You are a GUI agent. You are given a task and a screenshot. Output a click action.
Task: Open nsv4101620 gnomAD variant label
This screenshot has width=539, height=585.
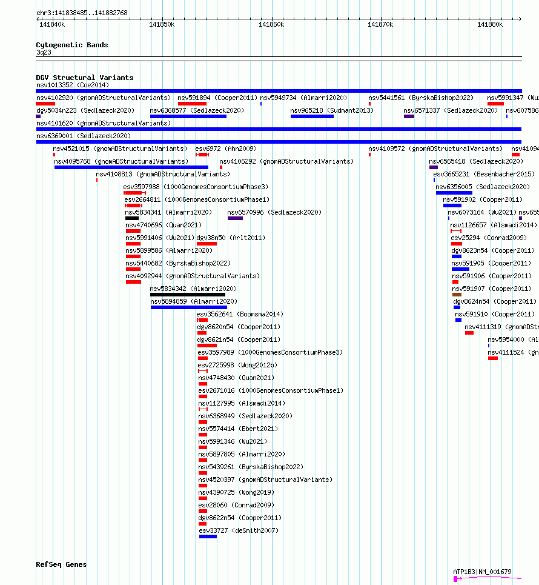pos(104,123)
